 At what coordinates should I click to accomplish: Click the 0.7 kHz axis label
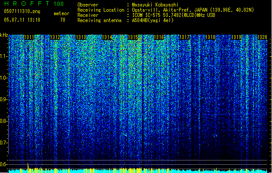3,143
